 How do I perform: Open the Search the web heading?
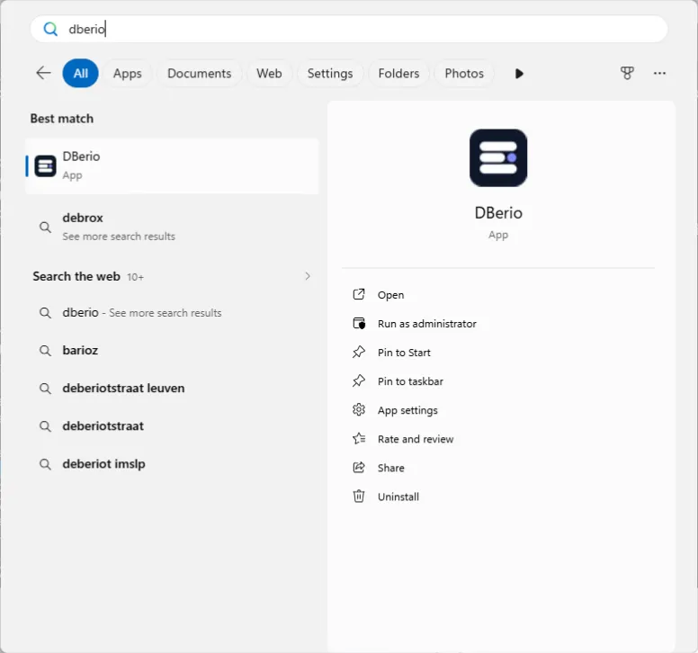pyautogui.click(x=76, y=276)
